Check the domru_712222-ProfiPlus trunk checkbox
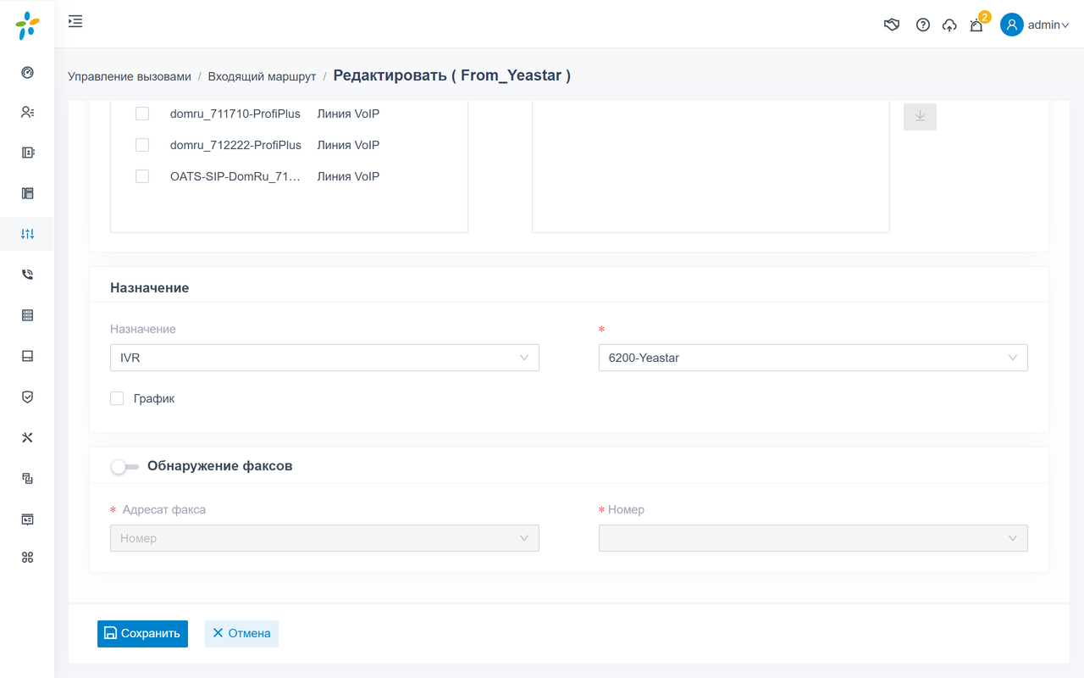The width and height of the screenshot is (1084, 678). (x=142, y=145)
